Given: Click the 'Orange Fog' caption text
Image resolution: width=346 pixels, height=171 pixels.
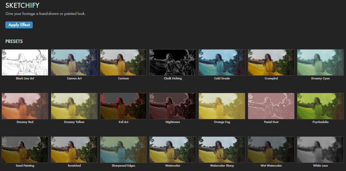Looking at the screenshot, I should coord(222,122).
